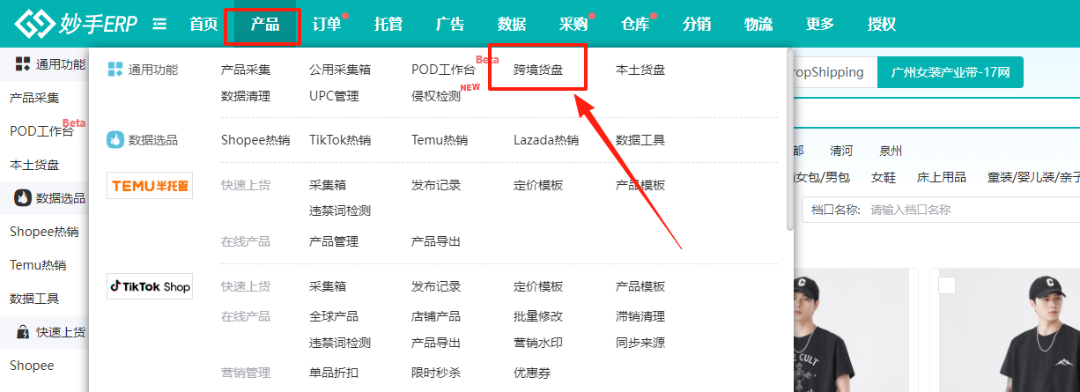The height and width of the screenshot is (392, 1080).
Task: Open 限时秒杀
Action: (436, 373)
